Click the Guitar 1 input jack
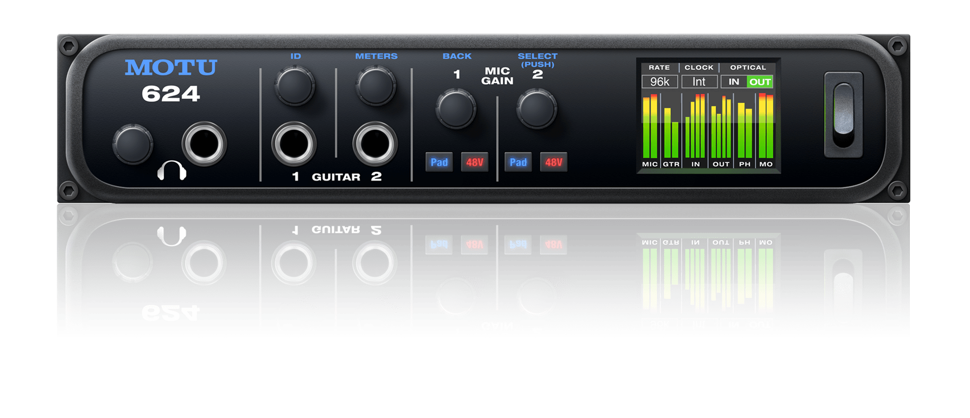This screenshot has width=970, height=418. click(294, 143)
